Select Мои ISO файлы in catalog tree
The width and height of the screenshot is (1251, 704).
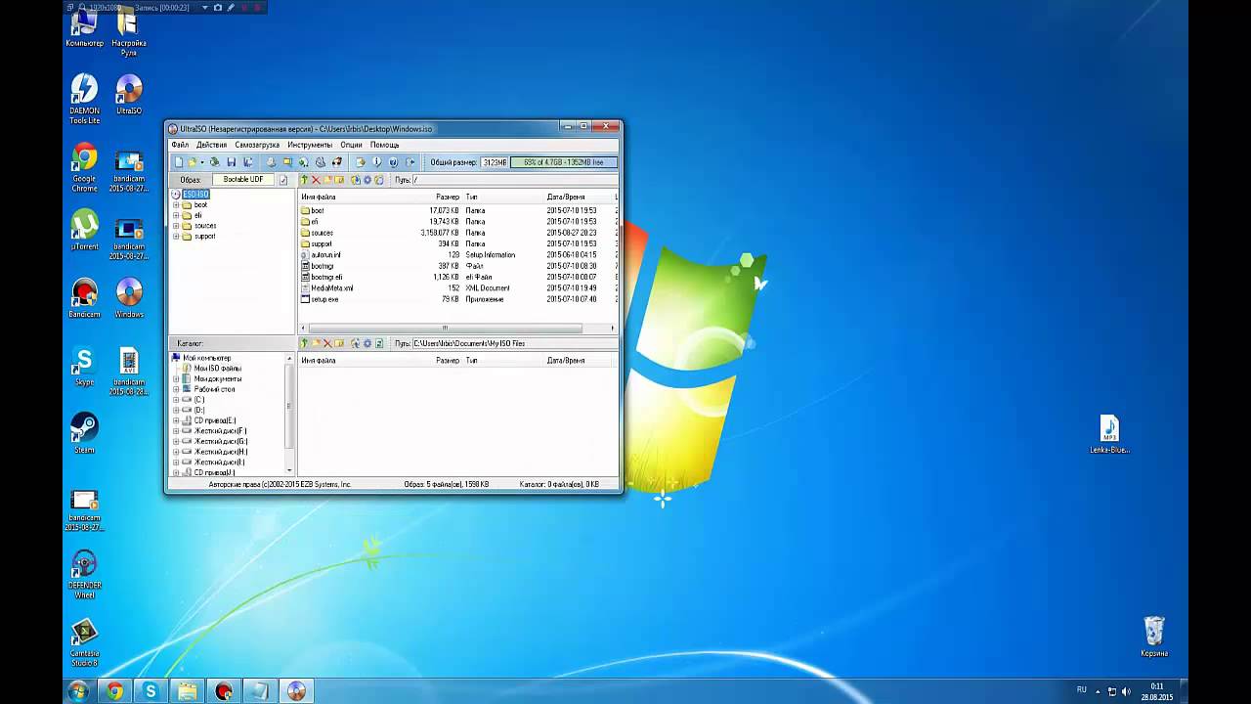217,369
